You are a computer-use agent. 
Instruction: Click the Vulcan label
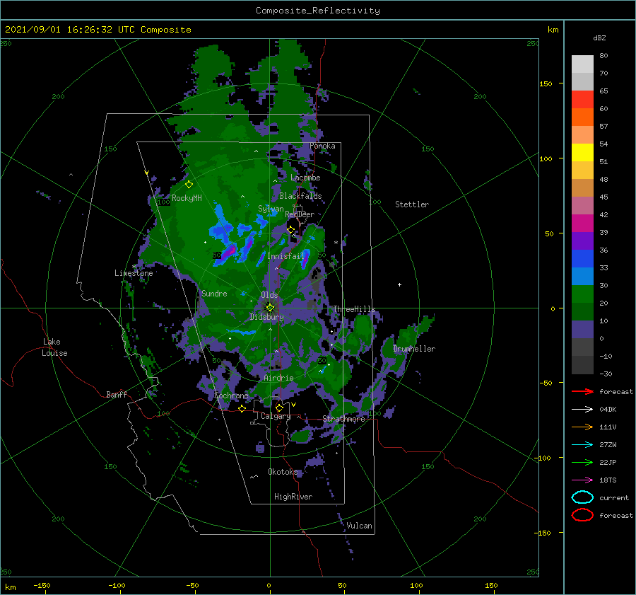(x=359, y=526)
